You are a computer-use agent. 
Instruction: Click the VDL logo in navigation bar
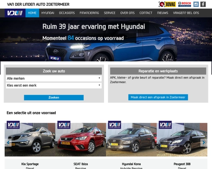point(15,13)
